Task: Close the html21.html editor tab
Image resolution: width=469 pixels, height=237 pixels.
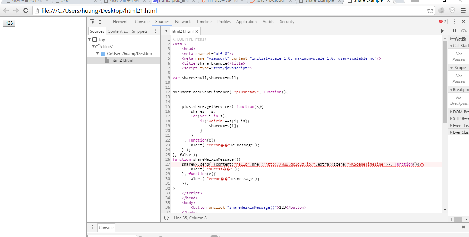Action: tap(197, 31)
